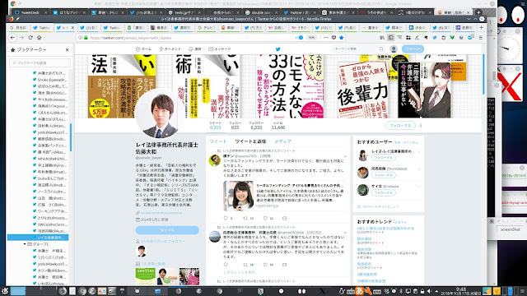This screenshot has width=527, height=296.
Task: Switch to the メディア tab
Action: pyautogui.click(x=282, y=141)
